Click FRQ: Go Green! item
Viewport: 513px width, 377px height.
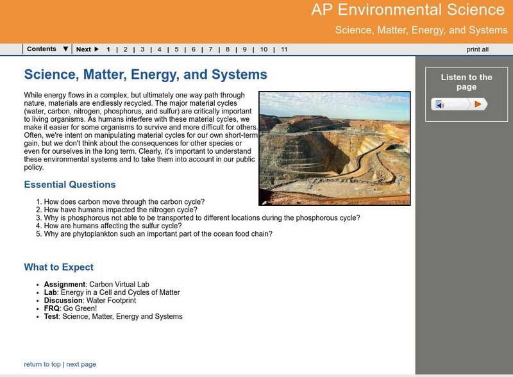71,308
